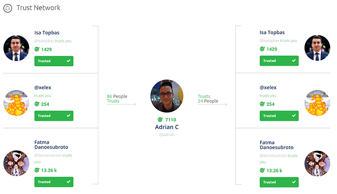Click trust score icon beside right 13.26 k
The width and height of the screenshot is (337, 194).
(x=262, y=170)
